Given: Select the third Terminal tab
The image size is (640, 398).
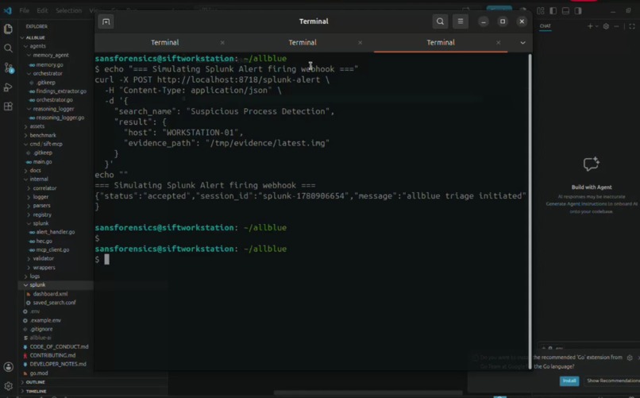Looking at the screenshot, I should point(441,42).
